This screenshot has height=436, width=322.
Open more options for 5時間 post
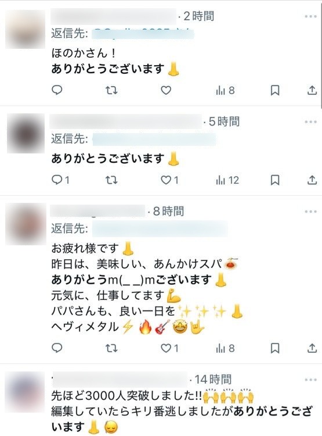(310, 122)
